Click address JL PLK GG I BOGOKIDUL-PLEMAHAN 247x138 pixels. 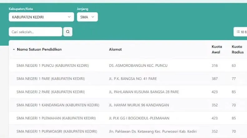coord(139,118)
